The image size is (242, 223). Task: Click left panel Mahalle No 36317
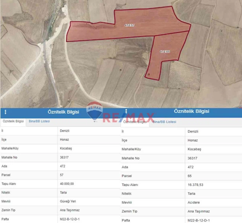coord(64,158)
